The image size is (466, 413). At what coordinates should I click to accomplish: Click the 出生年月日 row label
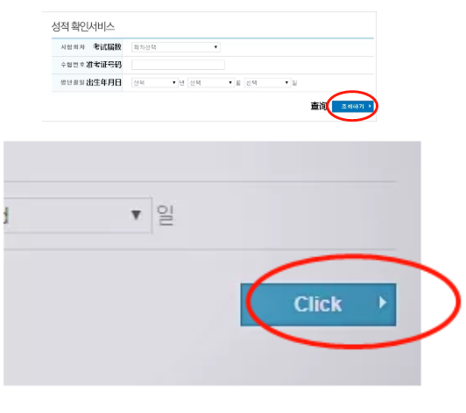(x=103, y=82)
